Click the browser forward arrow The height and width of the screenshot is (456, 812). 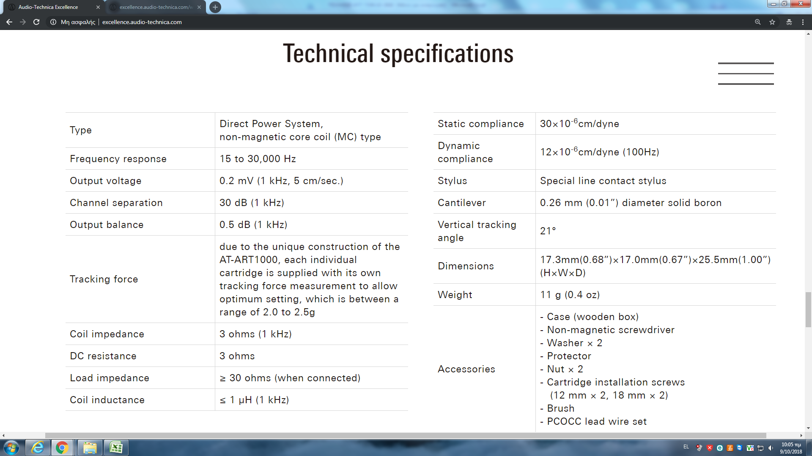tap(23, 22)
